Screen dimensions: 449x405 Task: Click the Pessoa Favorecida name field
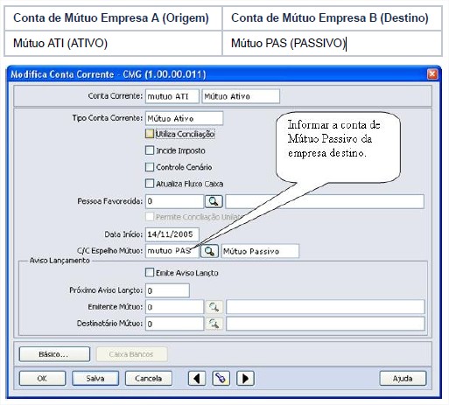point(325,201)
